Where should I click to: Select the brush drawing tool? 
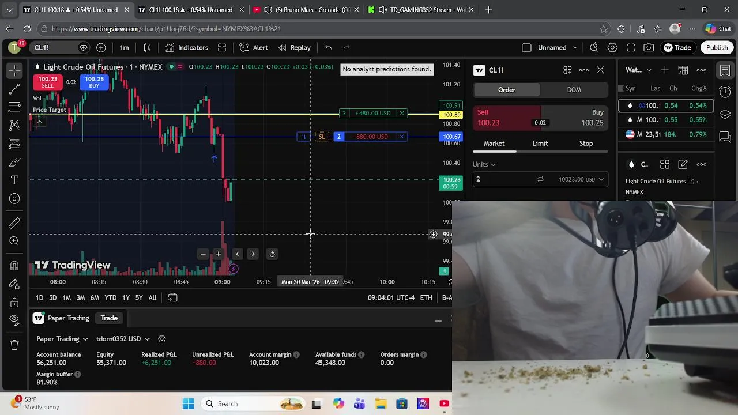coord(14,162)
